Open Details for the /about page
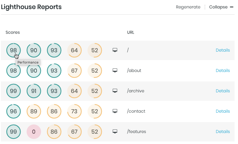The image size is (238, 144). pyautogui.click(x=223, y=70)
